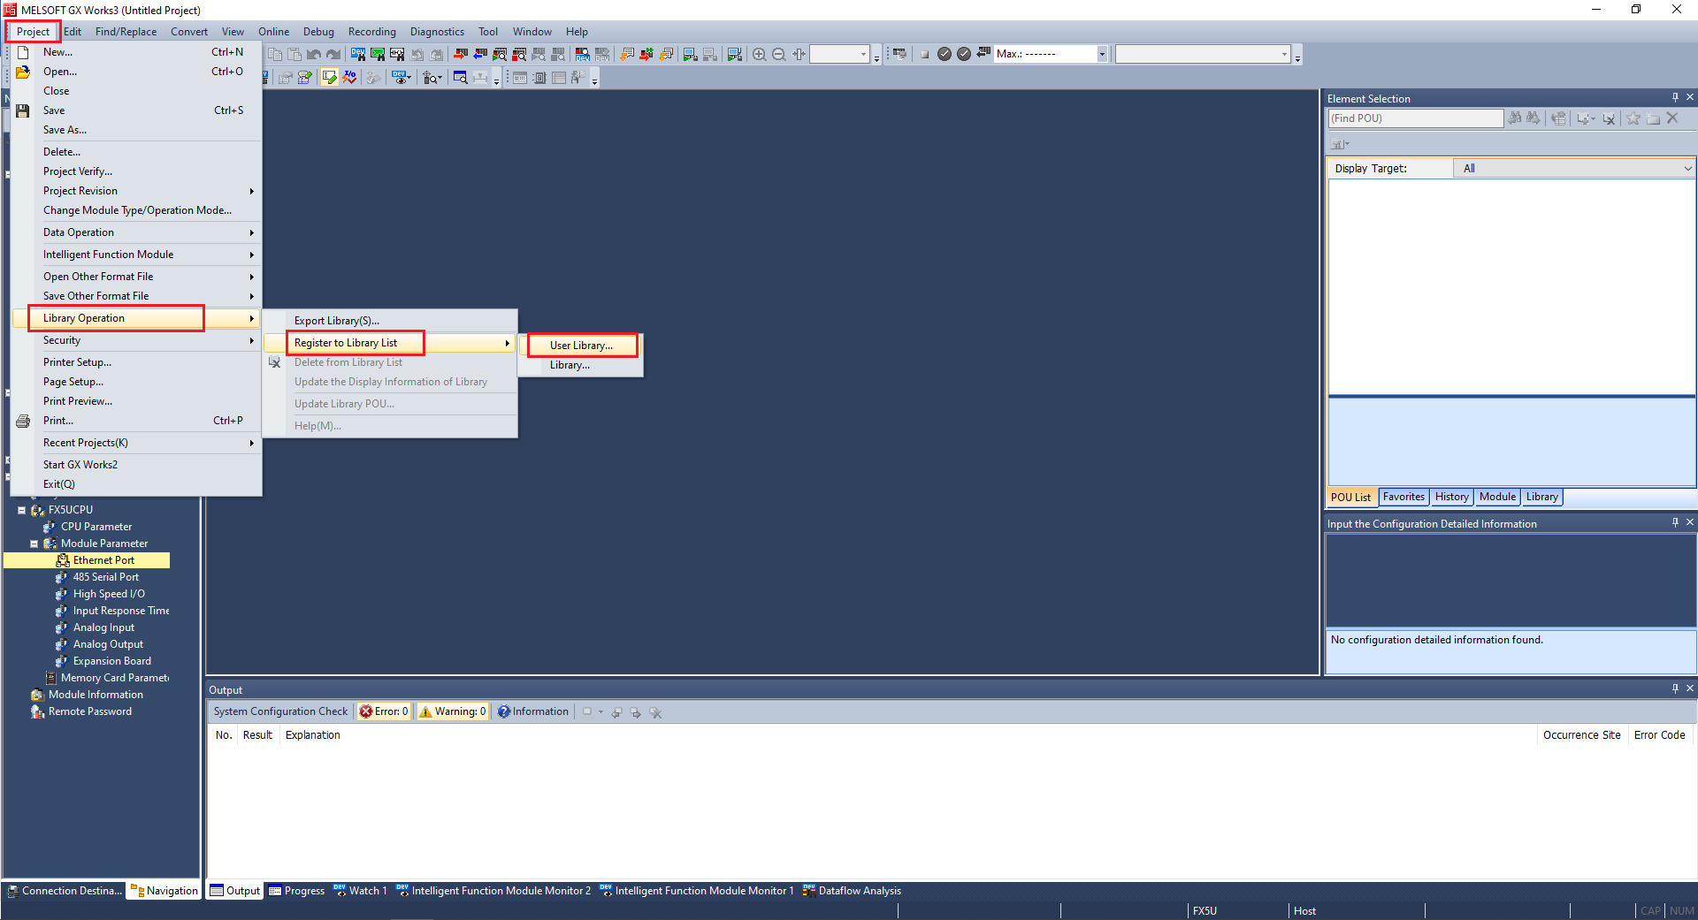Click the Save floppy disk icon
1698x920 pixels.
pyautogui.click(x=23, y=110)
